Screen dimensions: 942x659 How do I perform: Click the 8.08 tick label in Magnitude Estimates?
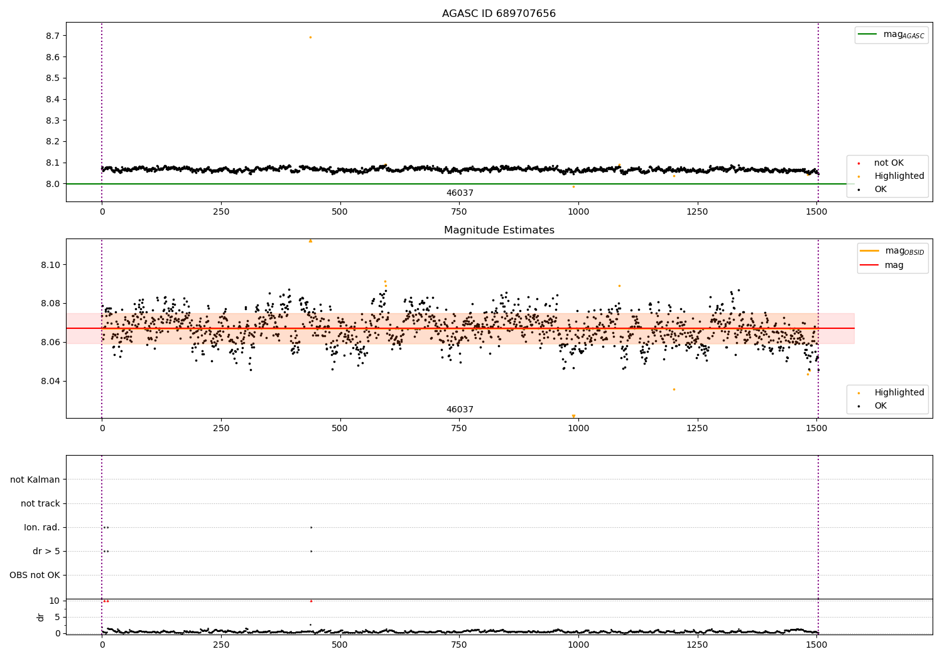coord(50,304)
